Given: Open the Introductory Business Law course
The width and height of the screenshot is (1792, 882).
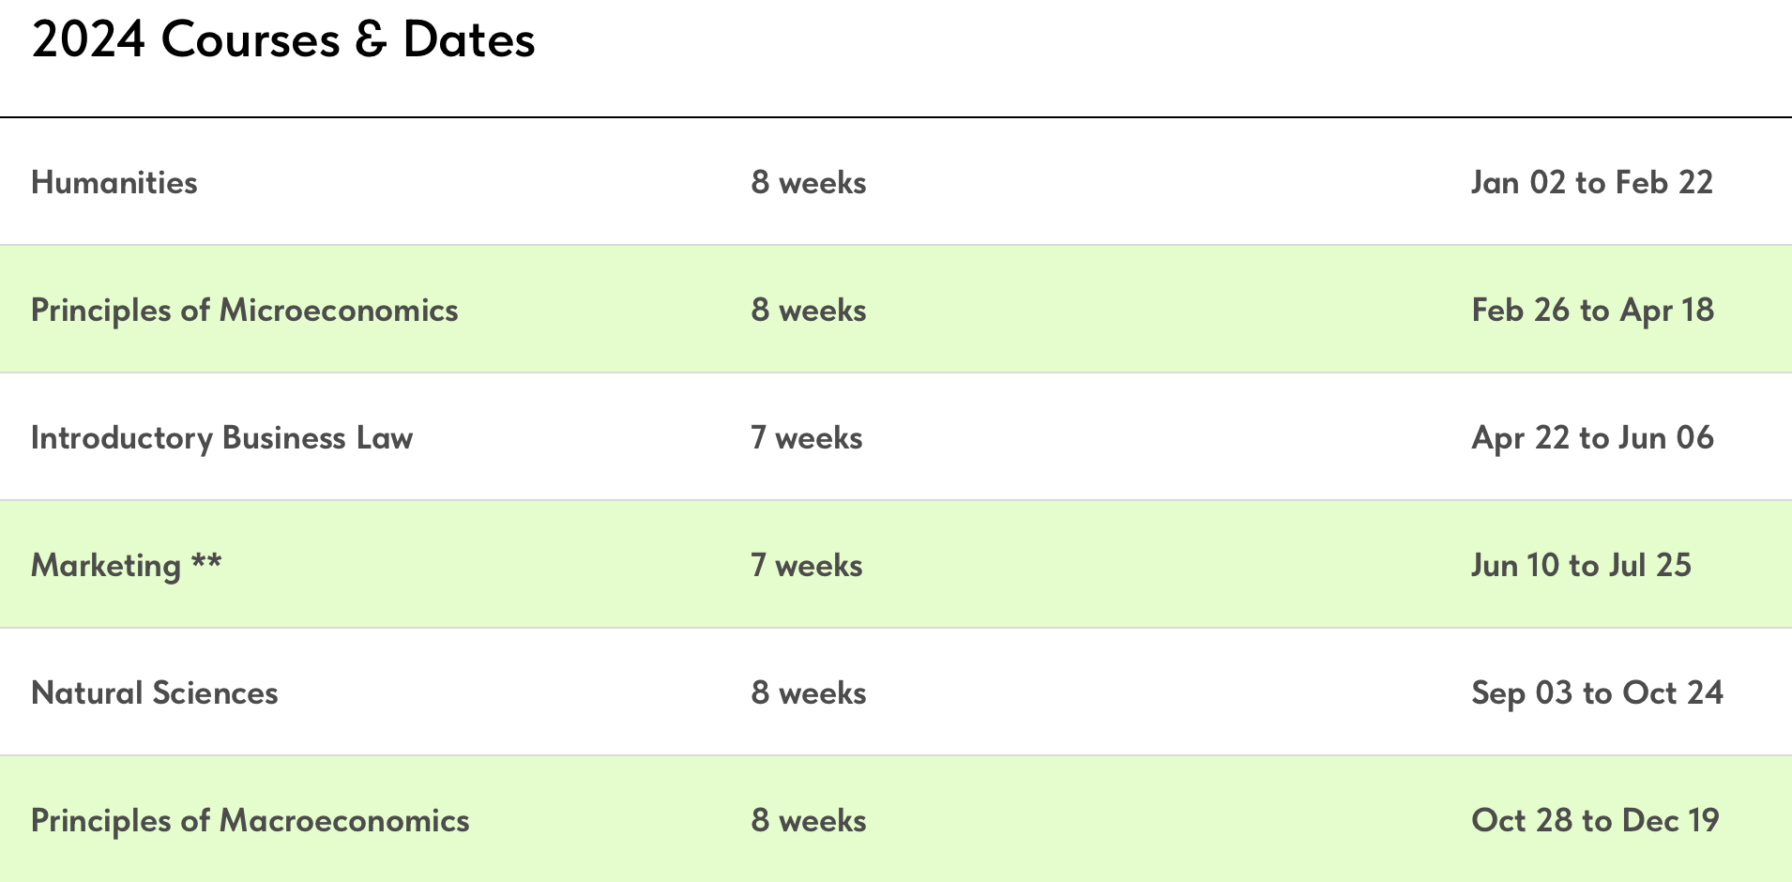Looking at the screenshot, I should 221,438.
